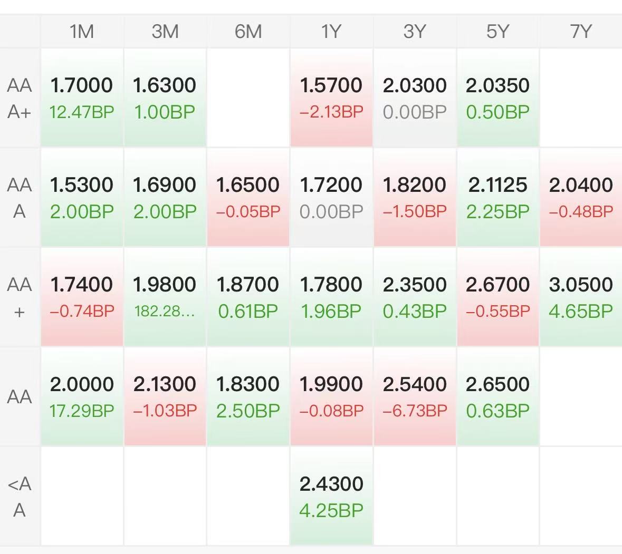Select the AAA rating row label
Viewport: 622px width, 554px height.
pyautogui.click(x=20, y=198)
